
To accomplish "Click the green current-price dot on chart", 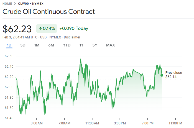I will coord(162,75).
